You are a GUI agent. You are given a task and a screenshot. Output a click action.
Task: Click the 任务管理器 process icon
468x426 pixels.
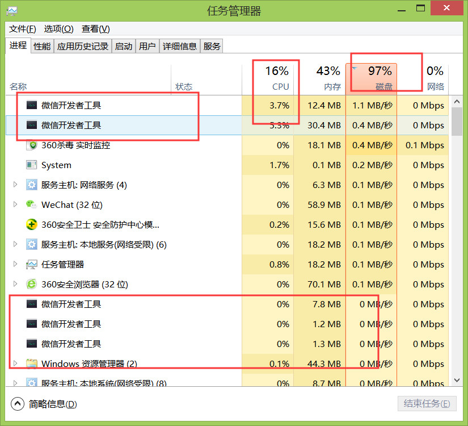32,265
